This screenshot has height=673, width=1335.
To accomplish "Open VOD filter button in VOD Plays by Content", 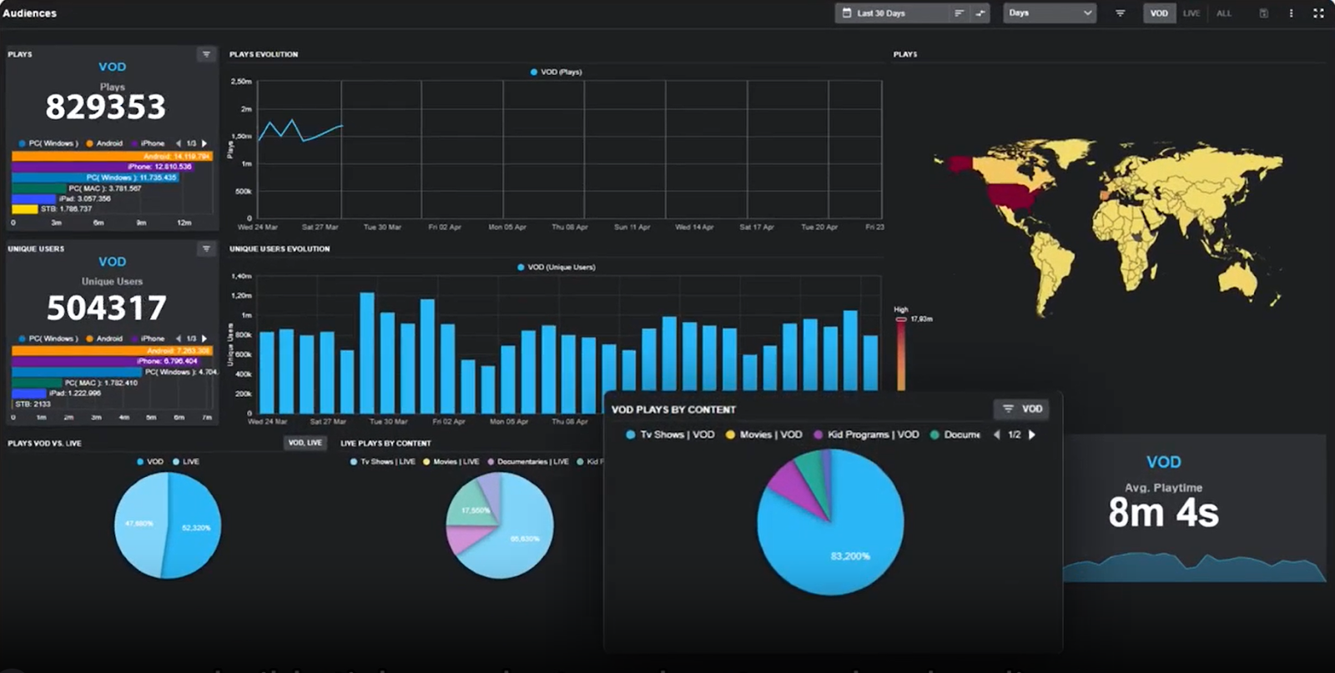I will 1023,409.
